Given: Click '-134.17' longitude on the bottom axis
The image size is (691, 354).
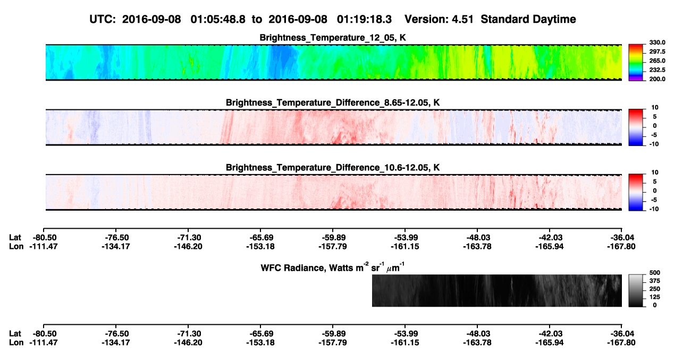Looking at the screenshot, I should point(115,342).
